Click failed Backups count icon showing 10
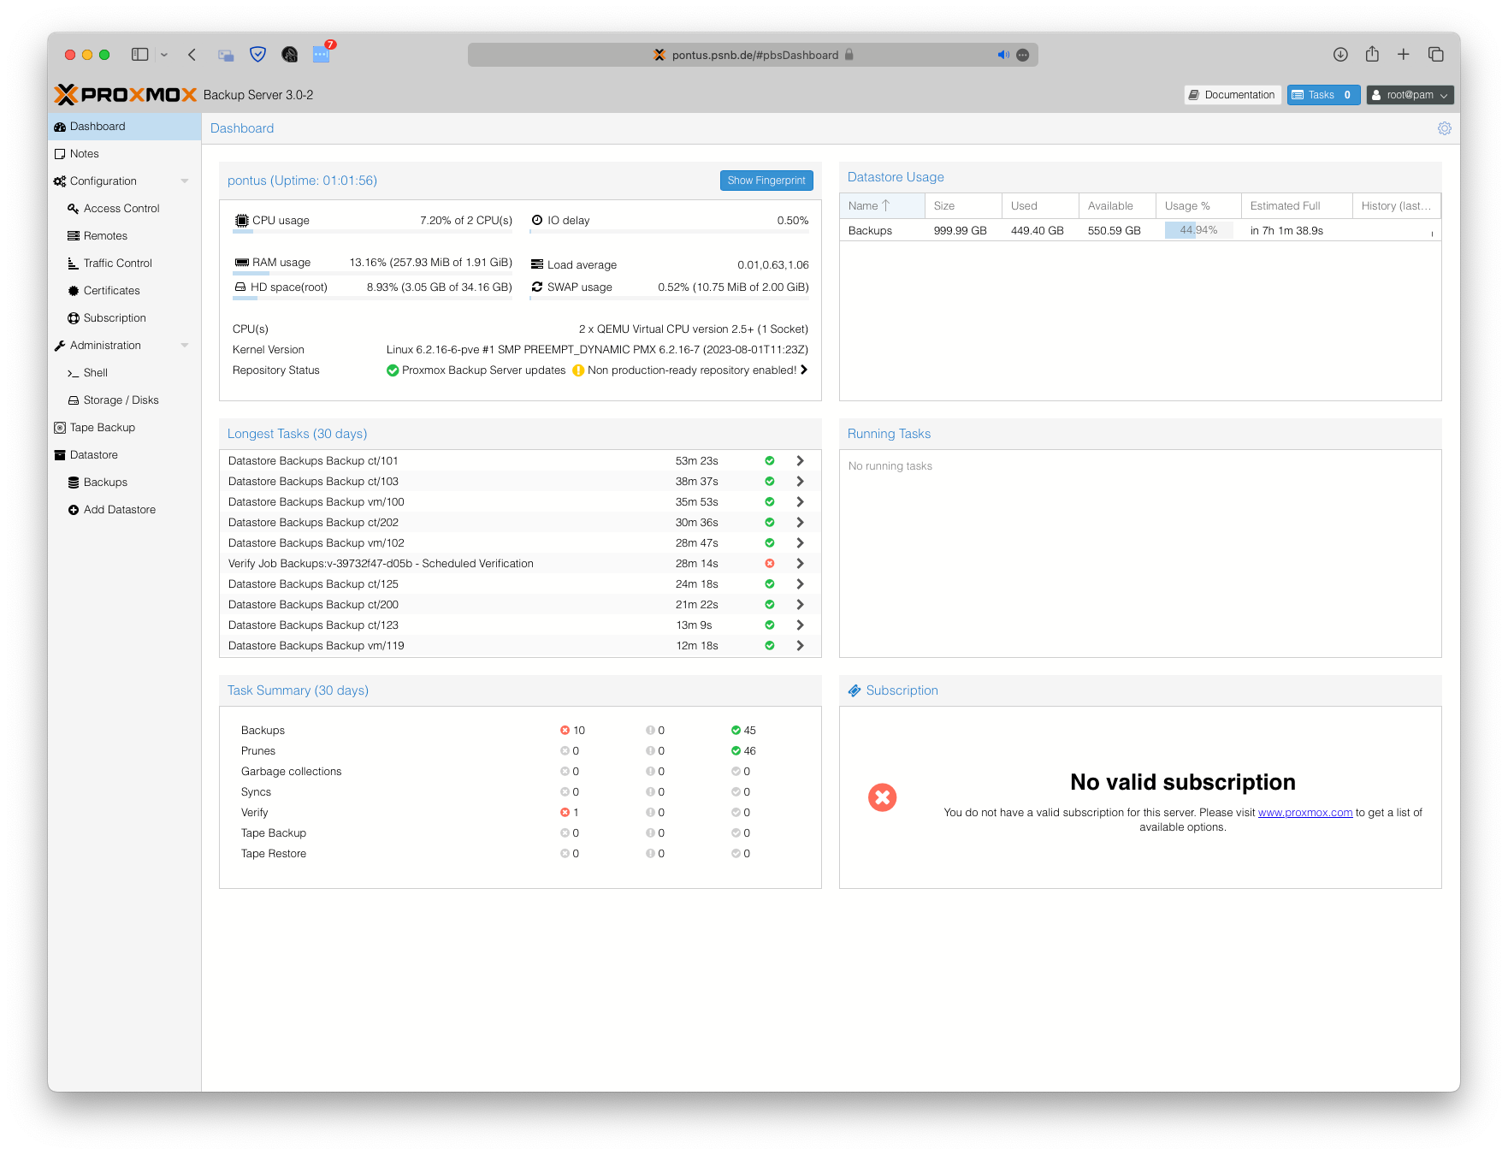This screenshot has height=1155, width=1508. pos(565,730)
